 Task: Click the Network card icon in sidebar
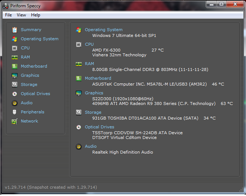(x=15, y=121)
